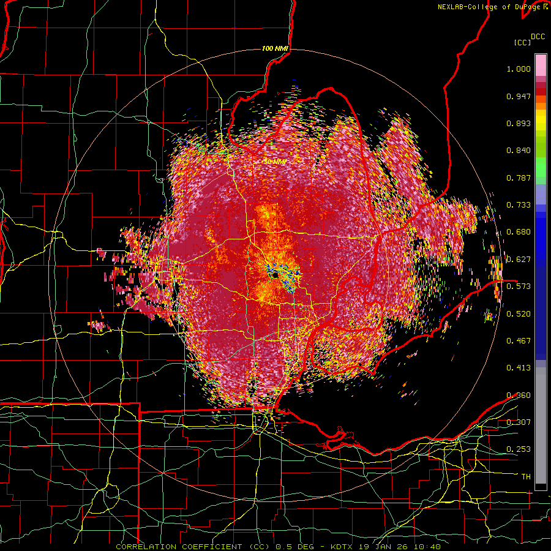Click the 0.840 legend value
551x551 pixels.
click(x=519, y=151)
